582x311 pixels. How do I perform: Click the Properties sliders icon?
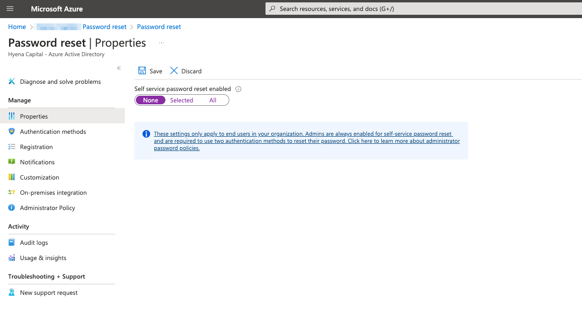tap(12, 116)
